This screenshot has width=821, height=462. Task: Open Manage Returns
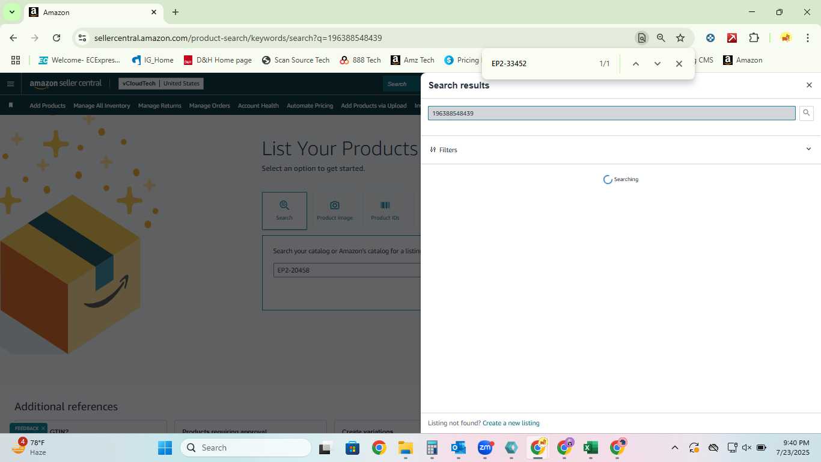click(x=160, y=105)
